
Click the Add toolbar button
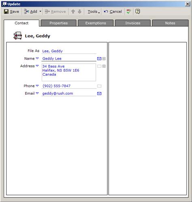[x=30, y=12]
